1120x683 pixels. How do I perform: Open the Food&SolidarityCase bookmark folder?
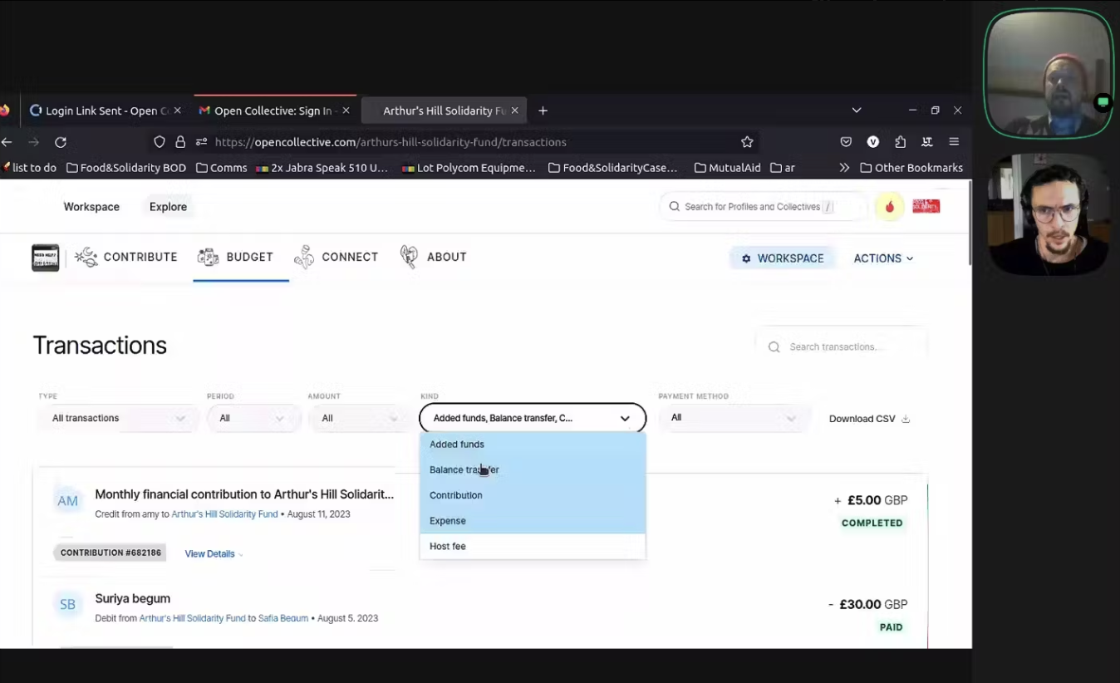(612, 168)
